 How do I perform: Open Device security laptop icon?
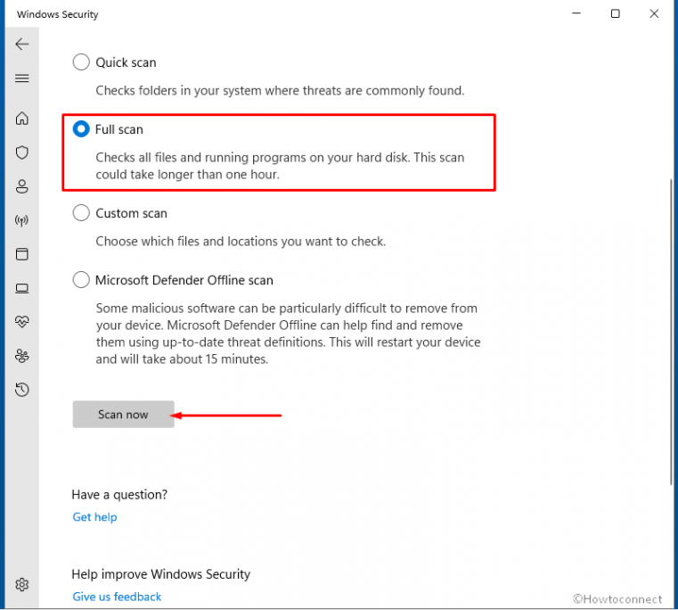click(22, 288)
